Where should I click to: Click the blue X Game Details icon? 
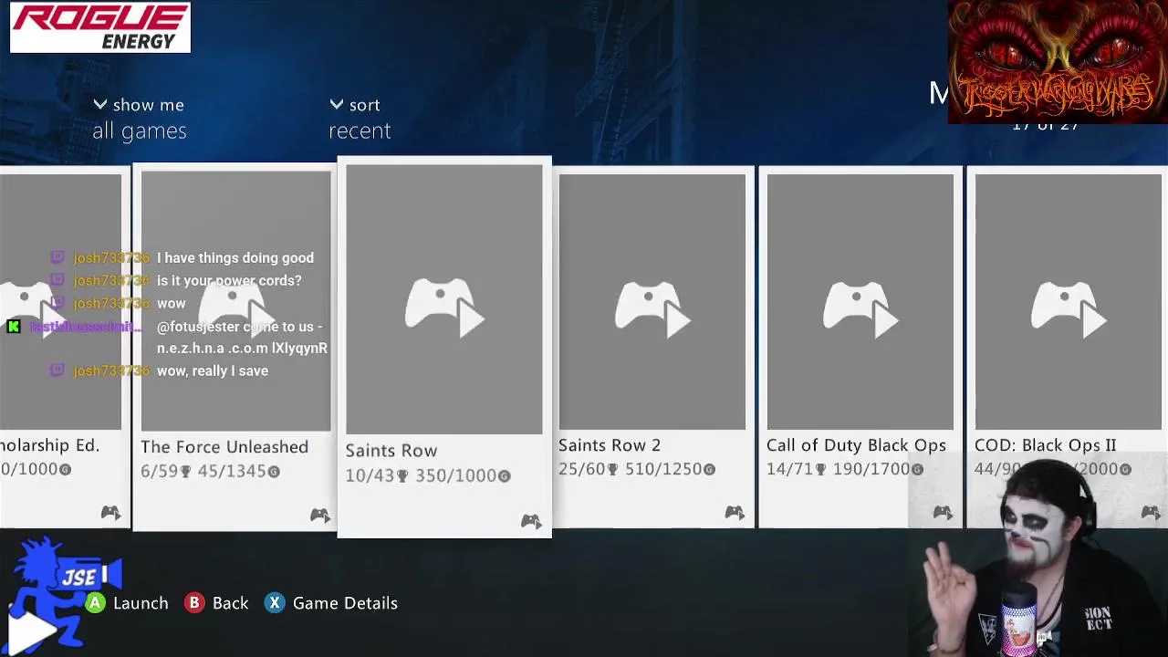click(x=275, y=603)
